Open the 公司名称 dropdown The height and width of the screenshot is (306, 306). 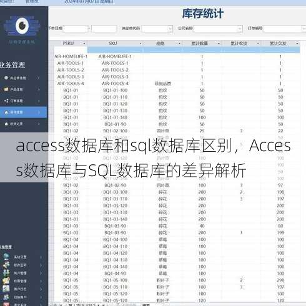point(240,28)
